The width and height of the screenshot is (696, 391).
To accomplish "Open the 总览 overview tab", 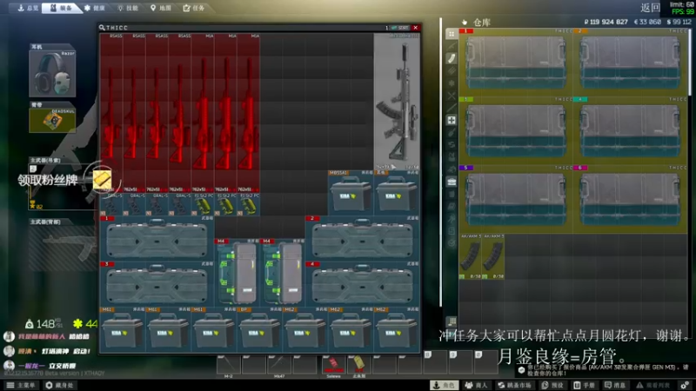I will pyautogui.click(x=28, y=8).
